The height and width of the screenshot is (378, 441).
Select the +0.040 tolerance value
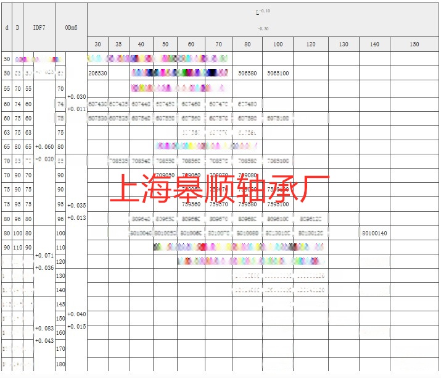tap(76, 314)
